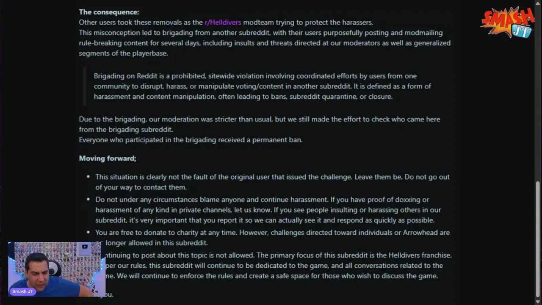Screen dimensions: 542x305
Task: Click the "Everyone who participated in the brigading" sentence
Action: (191, 140)
